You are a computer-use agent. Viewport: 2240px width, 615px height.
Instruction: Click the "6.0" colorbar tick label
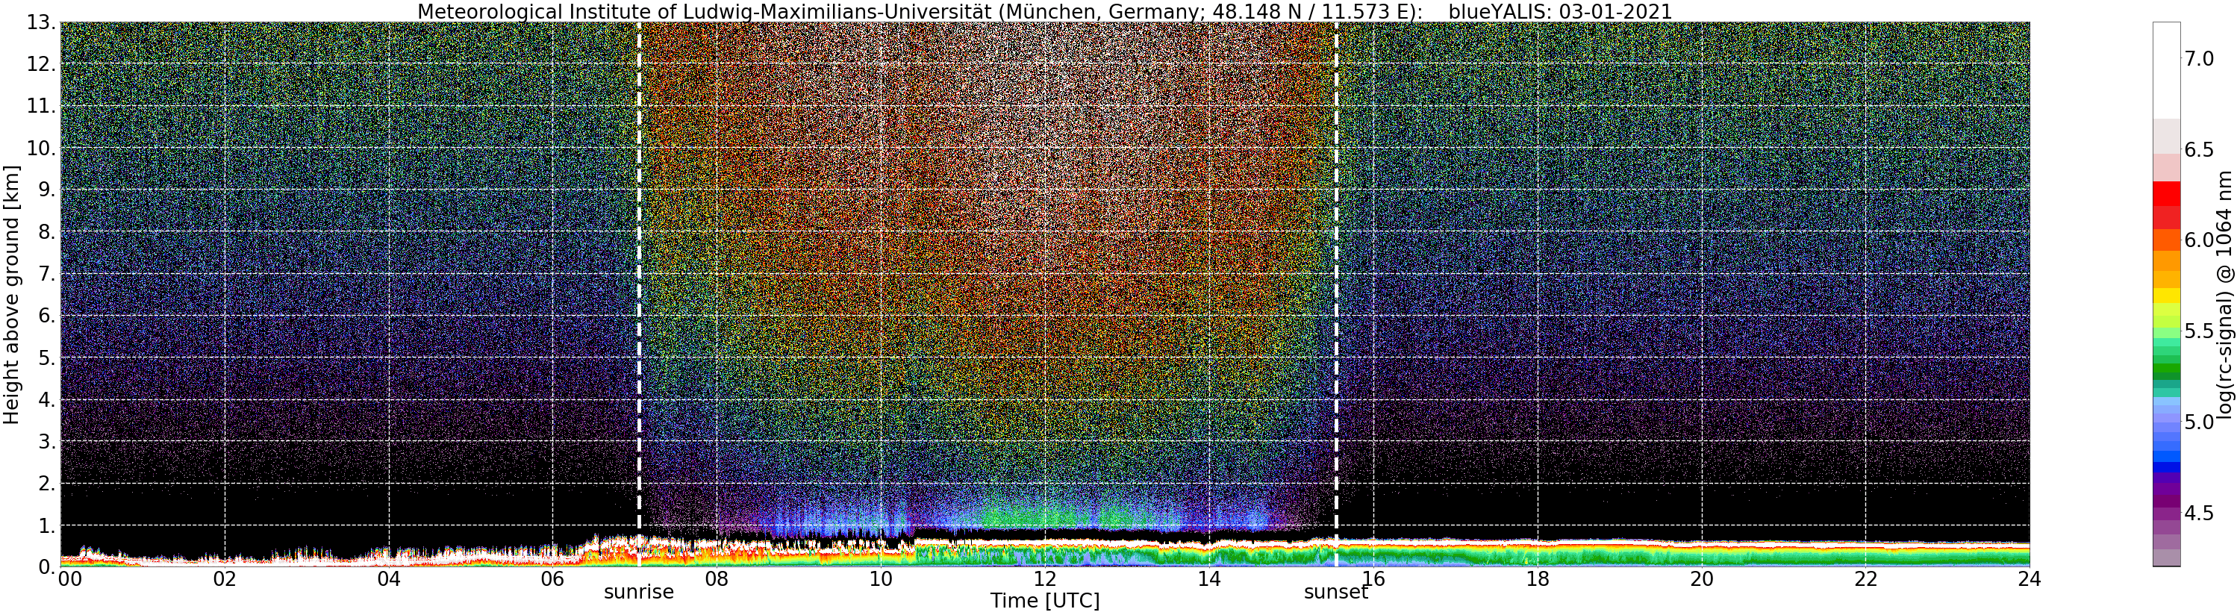[2199, 240]
